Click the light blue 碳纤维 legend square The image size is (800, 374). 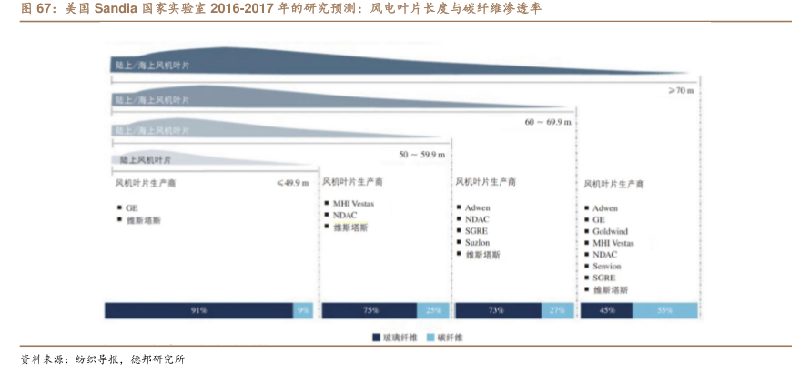coord(430,338)
